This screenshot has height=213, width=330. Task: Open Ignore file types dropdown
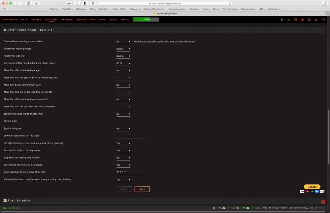123,128
